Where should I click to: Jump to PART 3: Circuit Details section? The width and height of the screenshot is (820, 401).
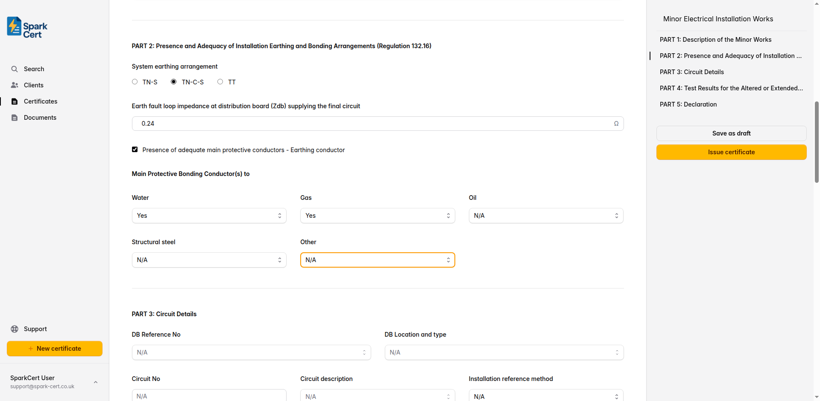point(691,72)
